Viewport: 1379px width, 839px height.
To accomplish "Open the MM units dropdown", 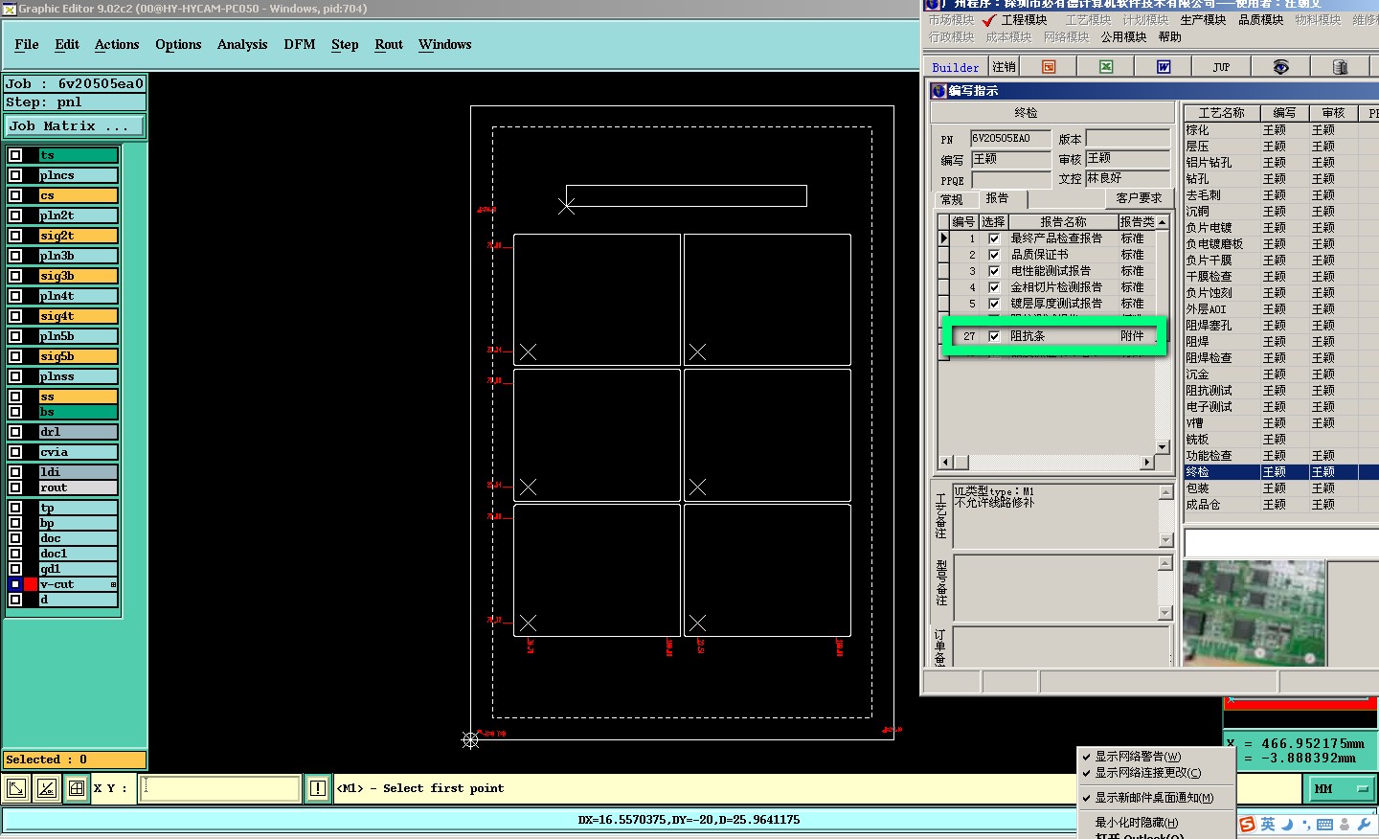I will click(1341, 788).
